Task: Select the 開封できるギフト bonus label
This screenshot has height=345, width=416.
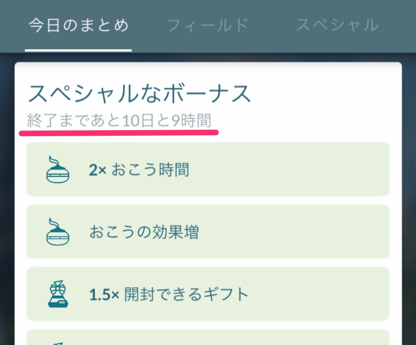Action: [186, 294]
